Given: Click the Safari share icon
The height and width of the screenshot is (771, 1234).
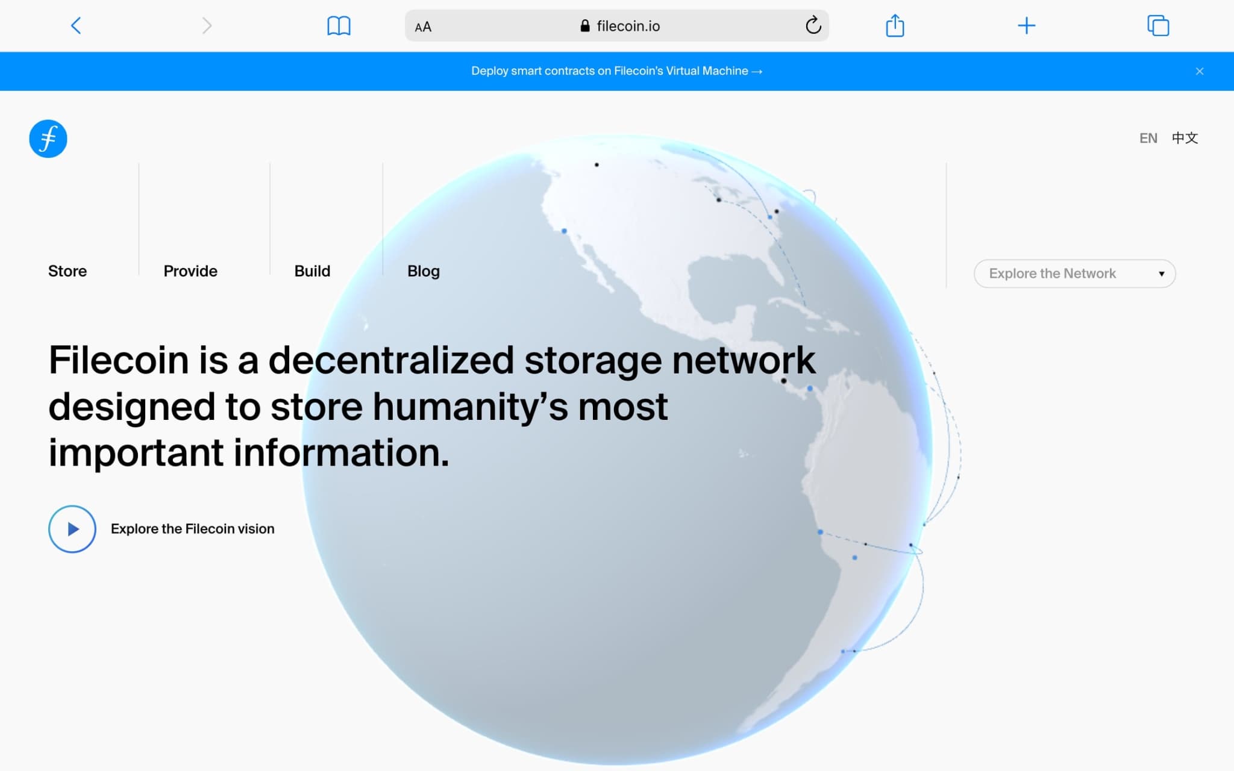Looking at the screenshot, I should coord(894,26).
